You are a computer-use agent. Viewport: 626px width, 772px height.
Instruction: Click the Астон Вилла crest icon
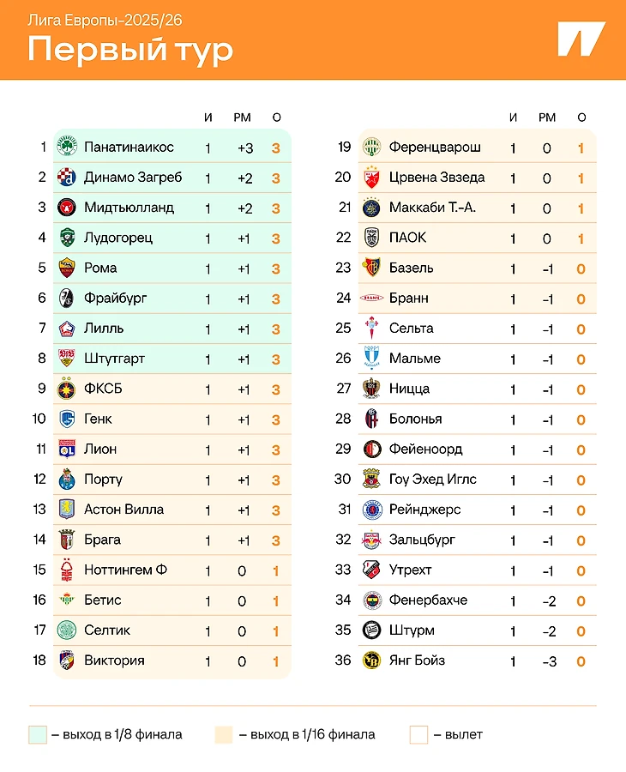tap(67, 510)
